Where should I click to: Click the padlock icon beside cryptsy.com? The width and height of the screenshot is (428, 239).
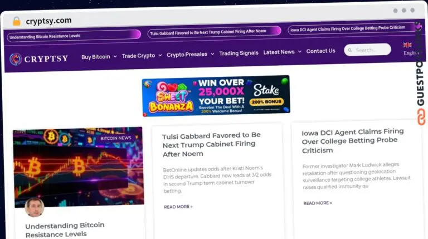coord(17,21)
